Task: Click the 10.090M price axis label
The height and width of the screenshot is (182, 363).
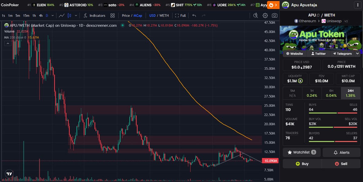Action: 270,161
